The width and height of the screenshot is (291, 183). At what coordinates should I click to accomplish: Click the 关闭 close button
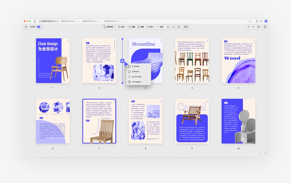[x=186, y=27]
